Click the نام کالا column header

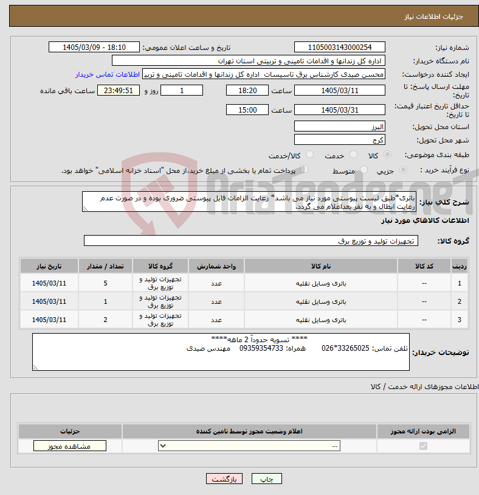321,266
